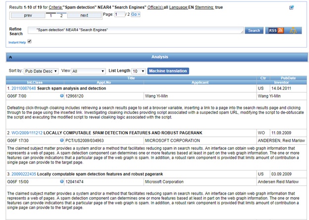The image size is (309, 220).
Task: Click the Appl.No column header
Action: click(x=104, y=82)
